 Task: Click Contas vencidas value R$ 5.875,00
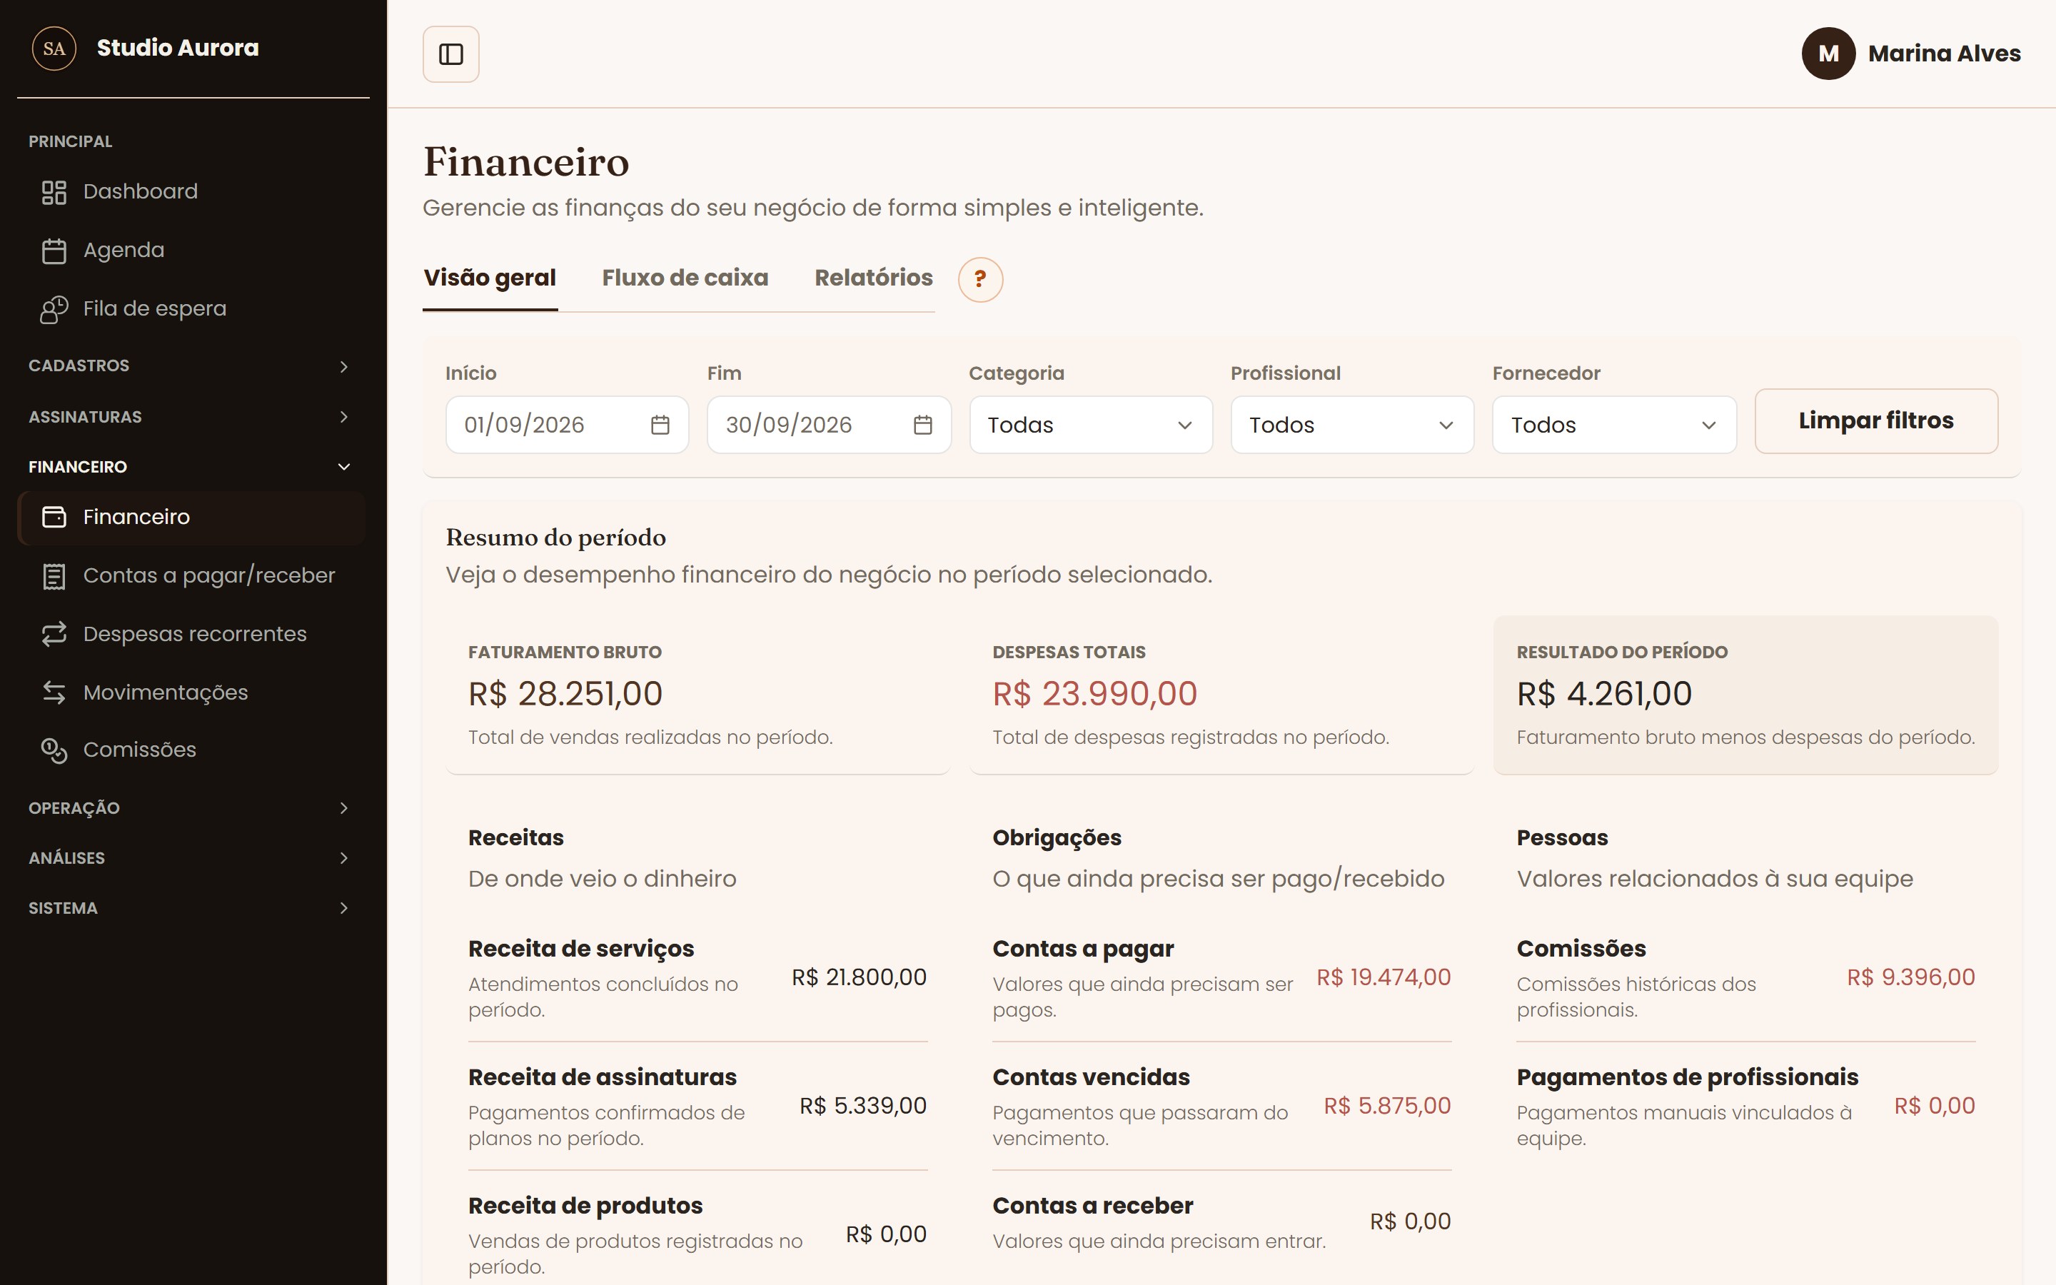click(1387, 1107)
